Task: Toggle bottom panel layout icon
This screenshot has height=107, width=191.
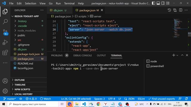Action: [x=158, y=3]
